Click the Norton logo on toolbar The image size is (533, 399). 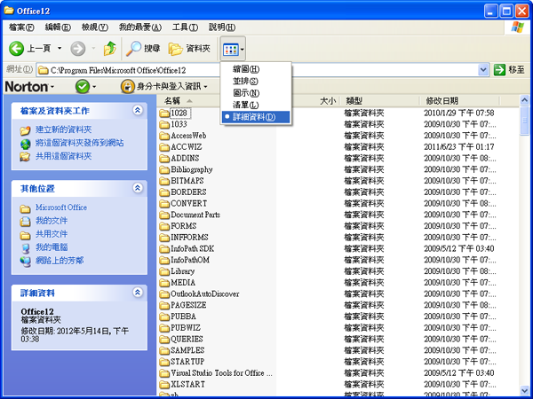(x=27, y=87)
